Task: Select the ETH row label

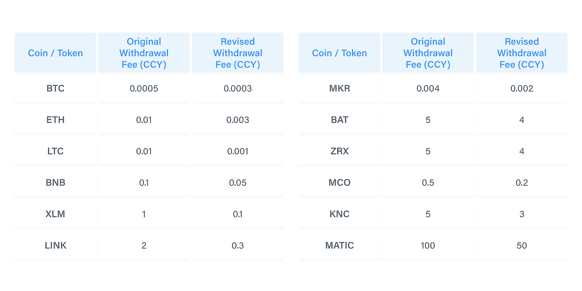Action: tap(55, 120)
